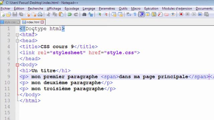The width and height of the screenshot is (214, 120).
Task: Click the Close All documents icon
Action: click(x=34, y=14)
